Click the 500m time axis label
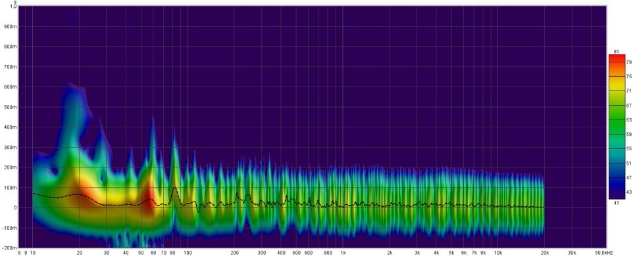Image resolution: width=639 pixels, height=256 pixels. click(x=10, y=107)
